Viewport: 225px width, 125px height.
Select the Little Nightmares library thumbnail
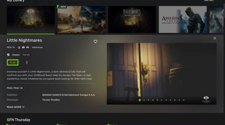(31, 19)
